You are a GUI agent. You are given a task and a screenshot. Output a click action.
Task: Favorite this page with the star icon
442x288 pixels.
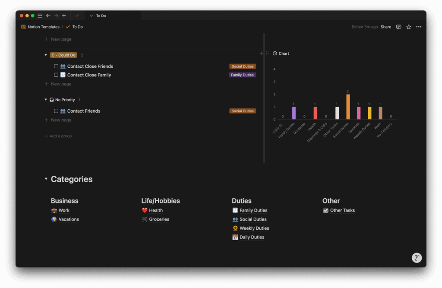click(x=409, y=27)
